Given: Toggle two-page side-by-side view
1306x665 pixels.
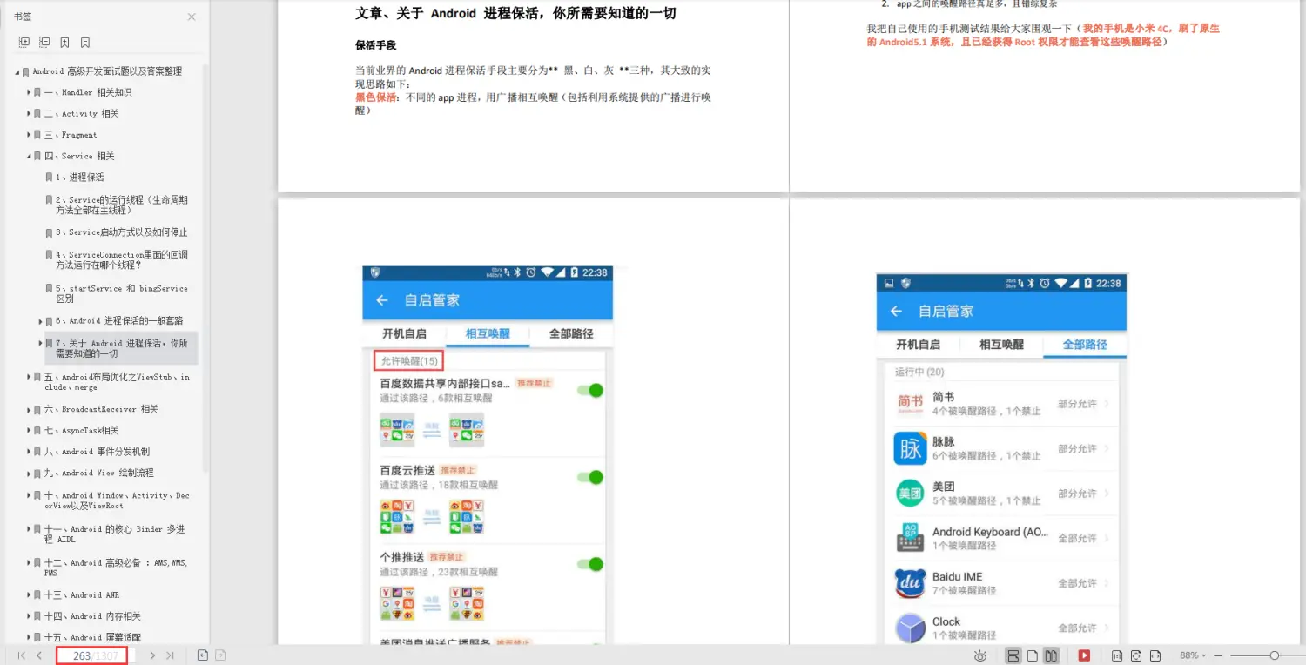Looking at the screenshot, I should tap(1052, 655).
